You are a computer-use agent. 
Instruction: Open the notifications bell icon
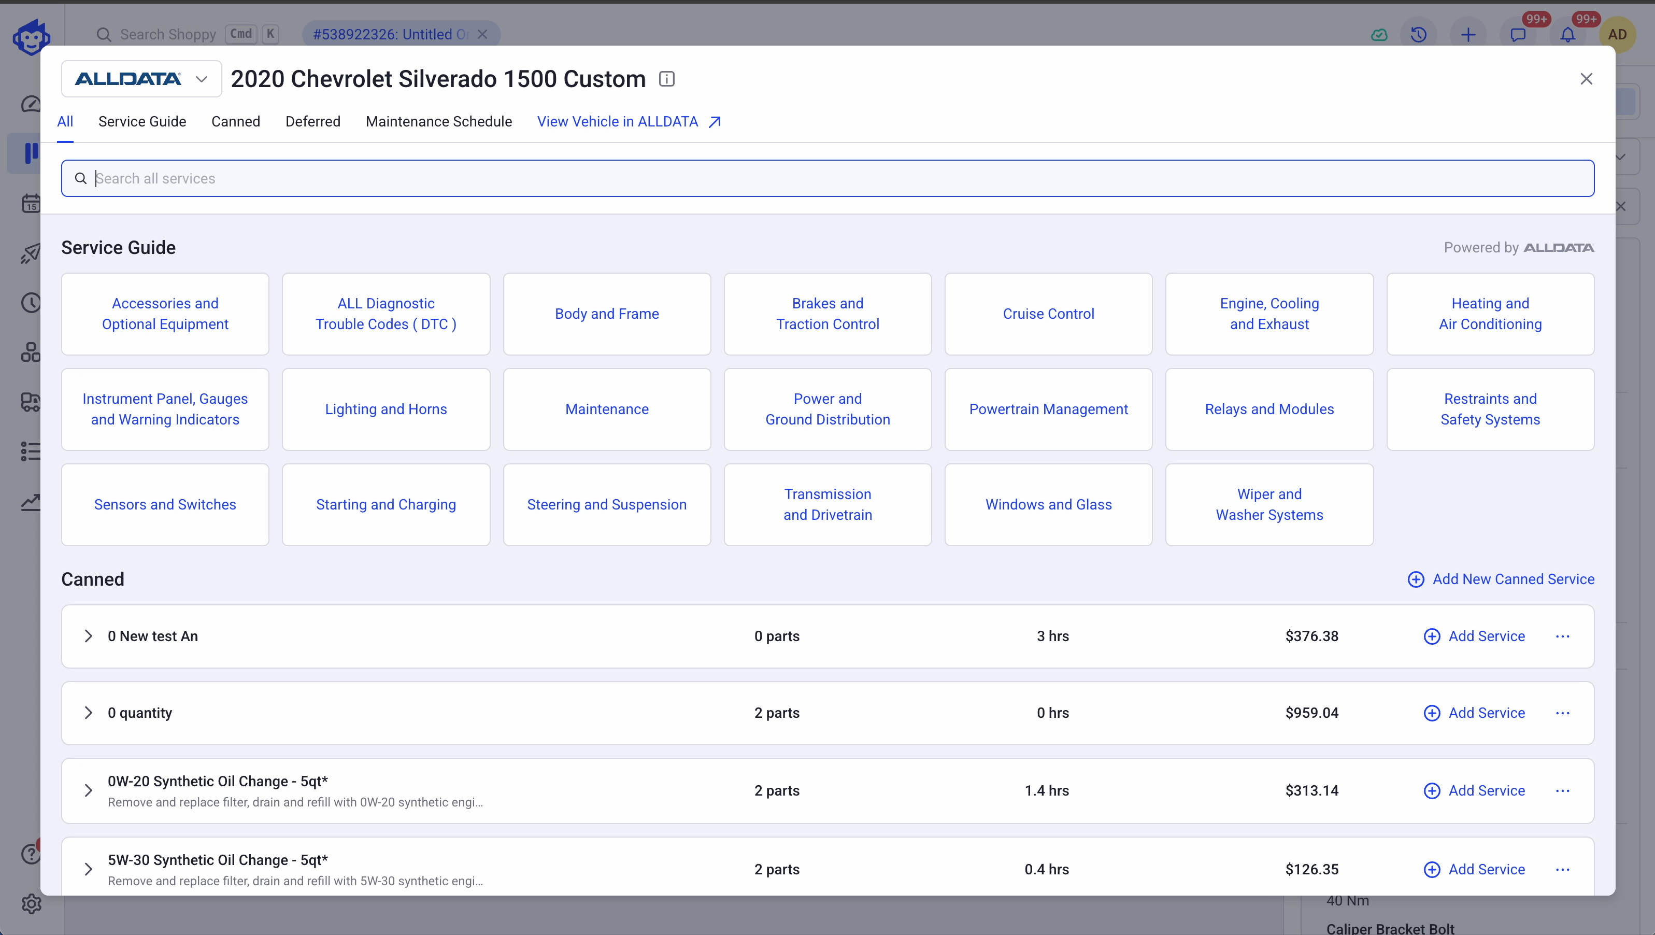[x=1567, y=35]
